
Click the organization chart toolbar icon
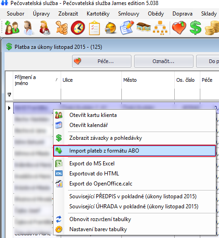pos(160,28)
